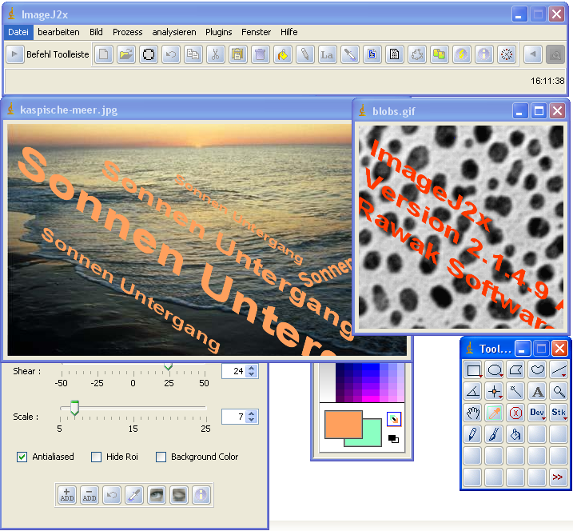Enable the Hide Roi checkbox

tap(97, 457)
